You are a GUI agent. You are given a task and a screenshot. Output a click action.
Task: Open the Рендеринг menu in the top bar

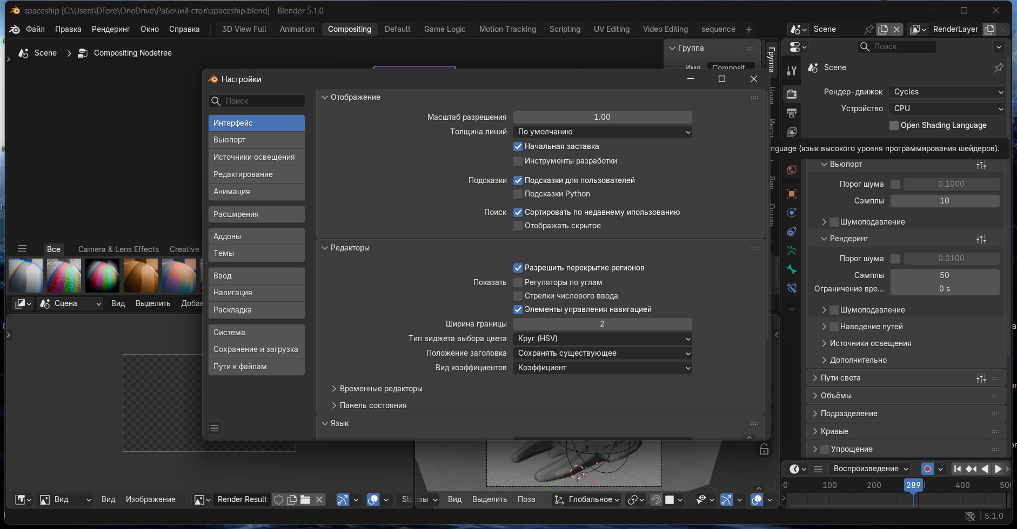(111, 29)
